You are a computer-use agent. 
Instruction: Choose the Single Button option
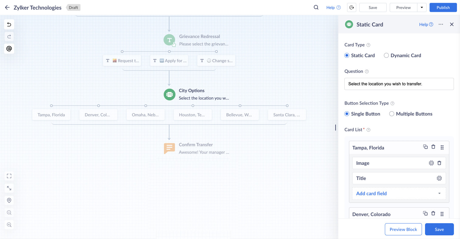347,114
